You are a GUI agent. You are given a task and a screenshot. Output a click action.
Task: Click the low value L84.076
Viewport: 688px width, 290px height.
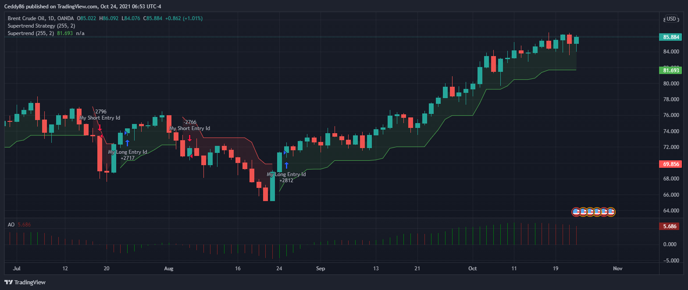point(131,18)
